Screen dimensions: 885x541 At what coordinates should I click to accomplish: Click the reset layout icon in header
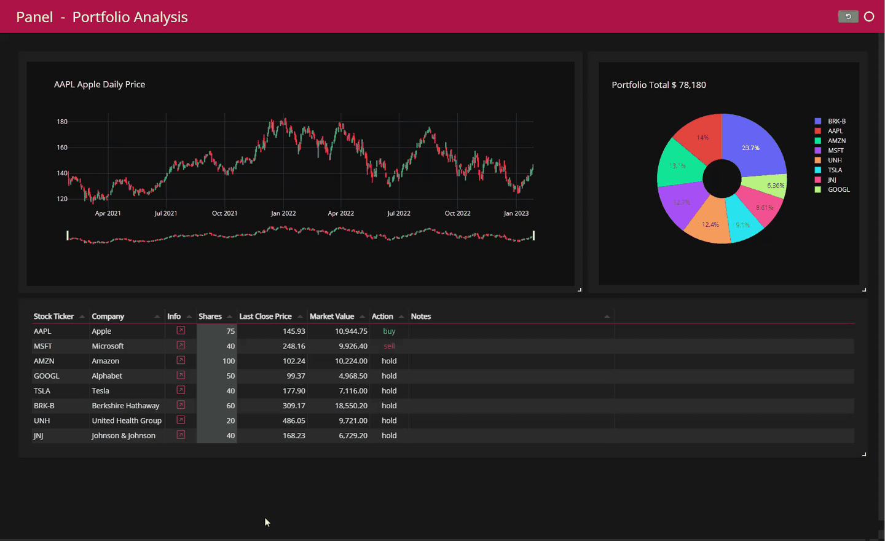click(x=848, y=17)
